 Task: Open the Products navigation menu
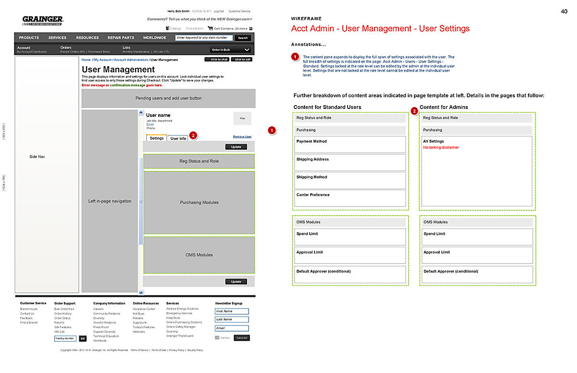(29, 38)
